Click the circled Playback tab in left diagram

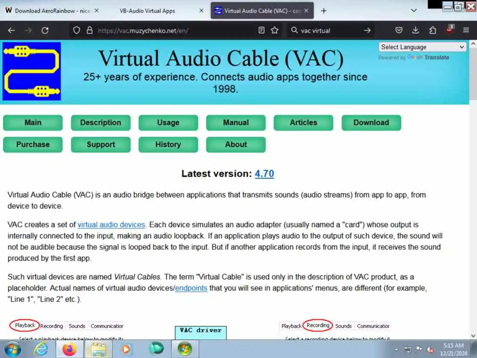tap(25, 325)
